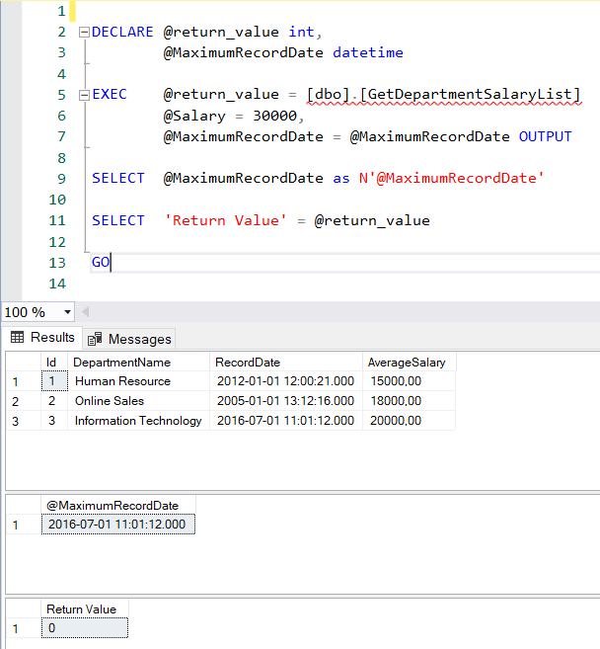Switch to the Messages tab
This screenshot has width=600, height=649.
tap(130, 339)
